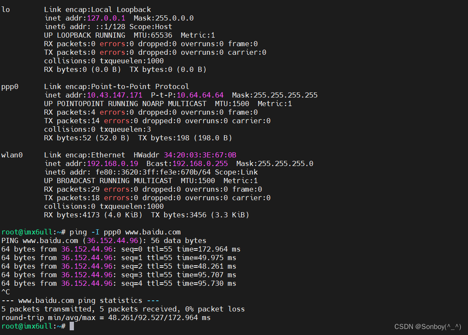468x335 pixels.
Task: Click the ppp0 address 10.43.147.171
Action: [x=115, y=95]
